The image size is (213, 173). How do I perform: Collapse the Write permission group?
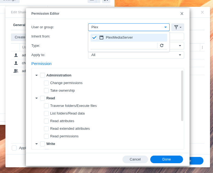point(37,144)
